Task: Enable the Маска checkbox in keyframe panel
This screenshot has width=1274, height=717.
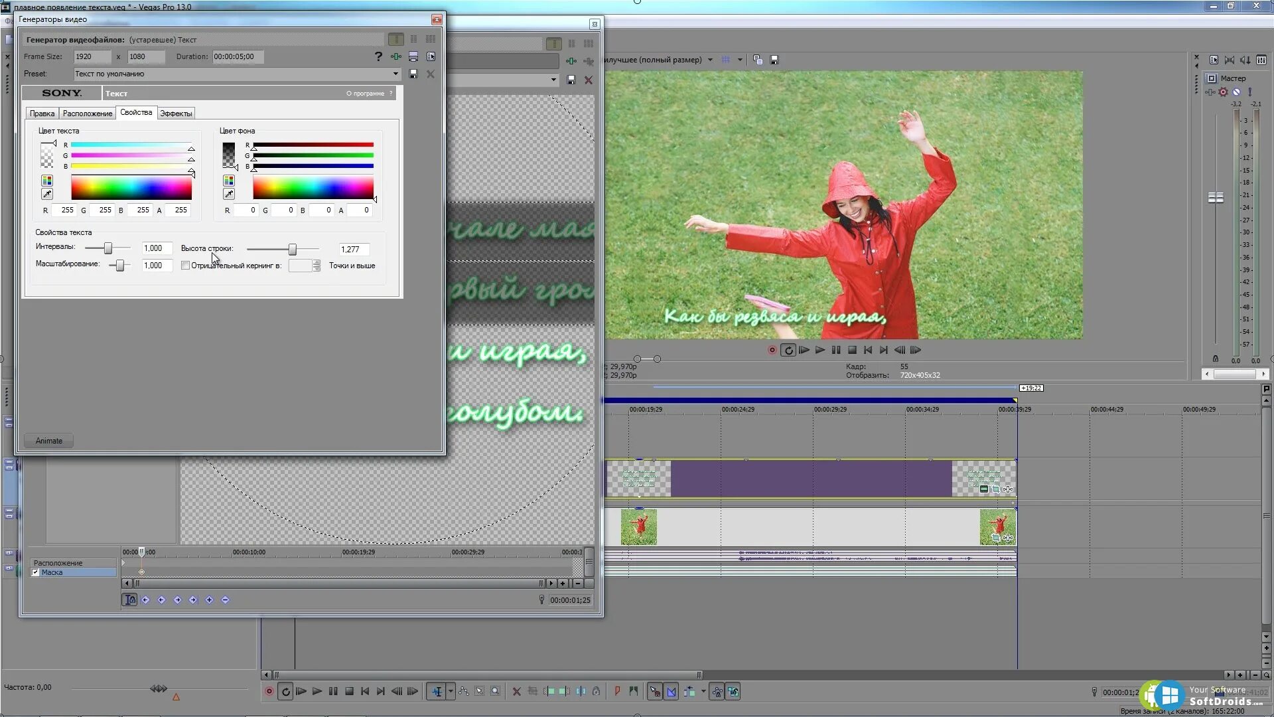Action: [x=35, y=572]
